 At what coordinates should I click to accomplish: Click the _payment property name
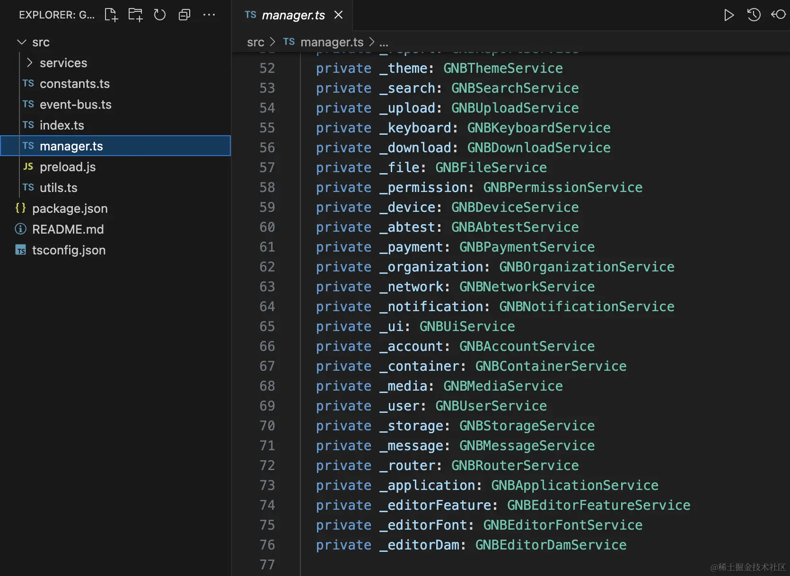tap(411, 247)
